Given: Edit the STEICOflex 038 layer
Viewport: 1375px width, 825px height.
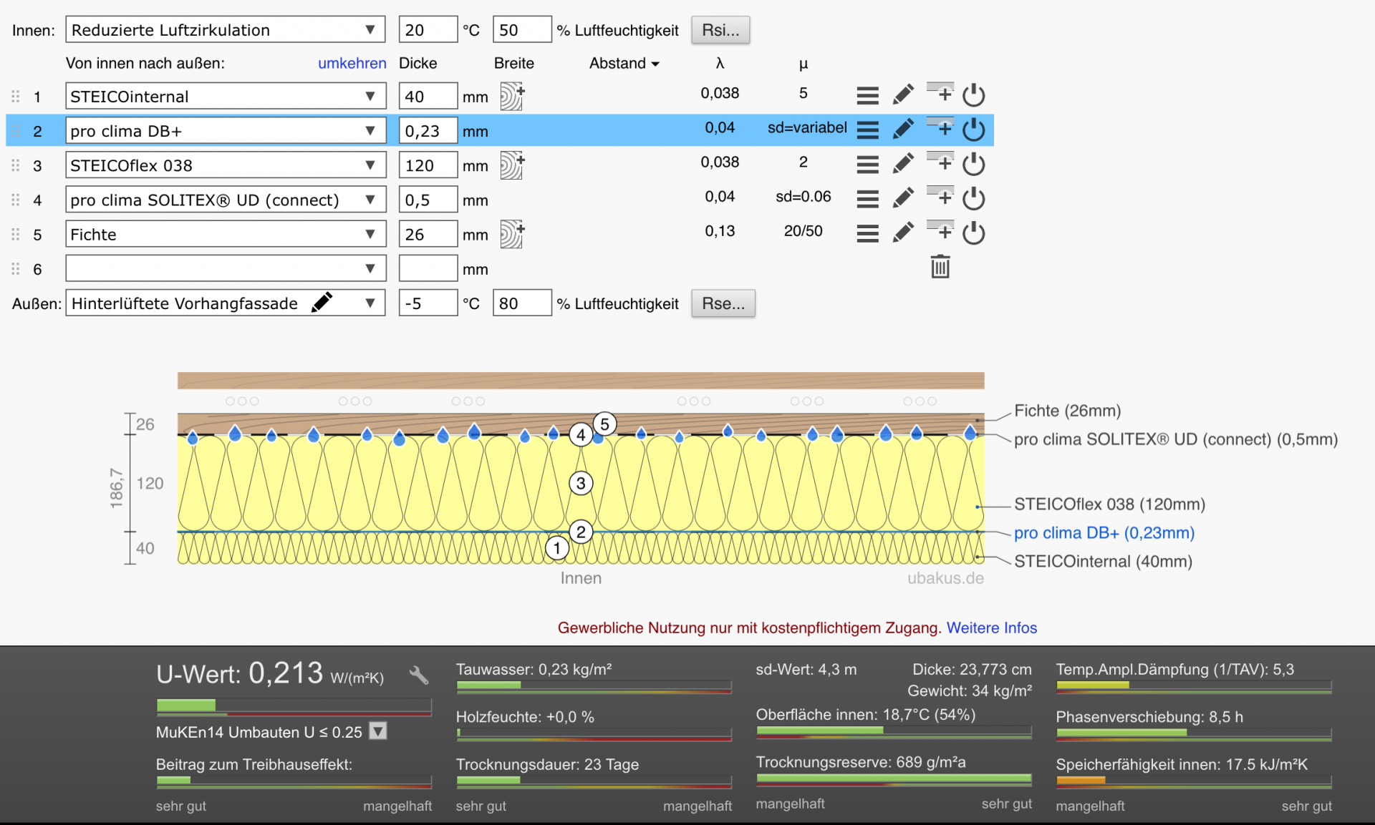Looking at the screenshot, I should pyautogui.click(x=903, y=163).
